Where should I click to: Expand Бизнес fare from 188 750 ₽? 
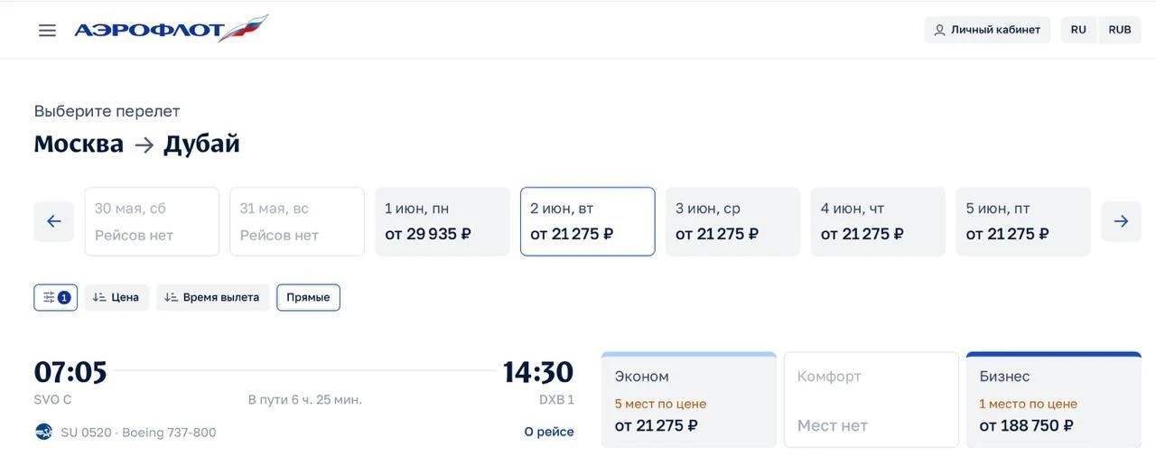tap(1054, 399)
